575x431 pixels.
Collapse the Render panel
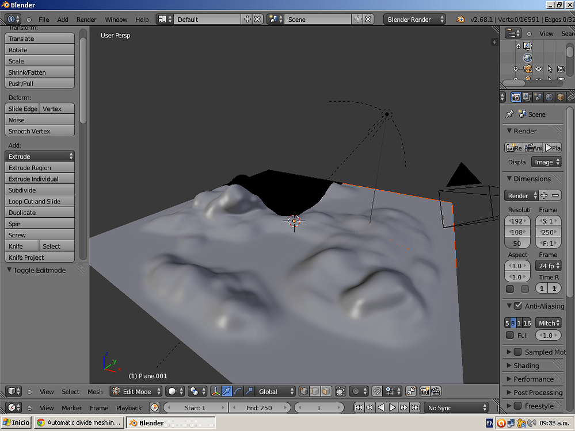pos(509,130)
